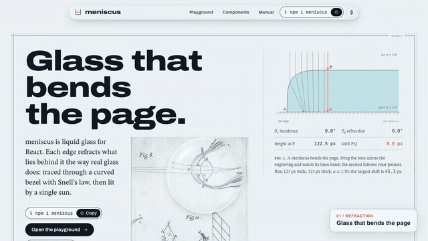The height and width of the screenshot is (241, 428).
Task: Click the engraving image at 'Fig. 8.'
Action: tap(146, 155)
